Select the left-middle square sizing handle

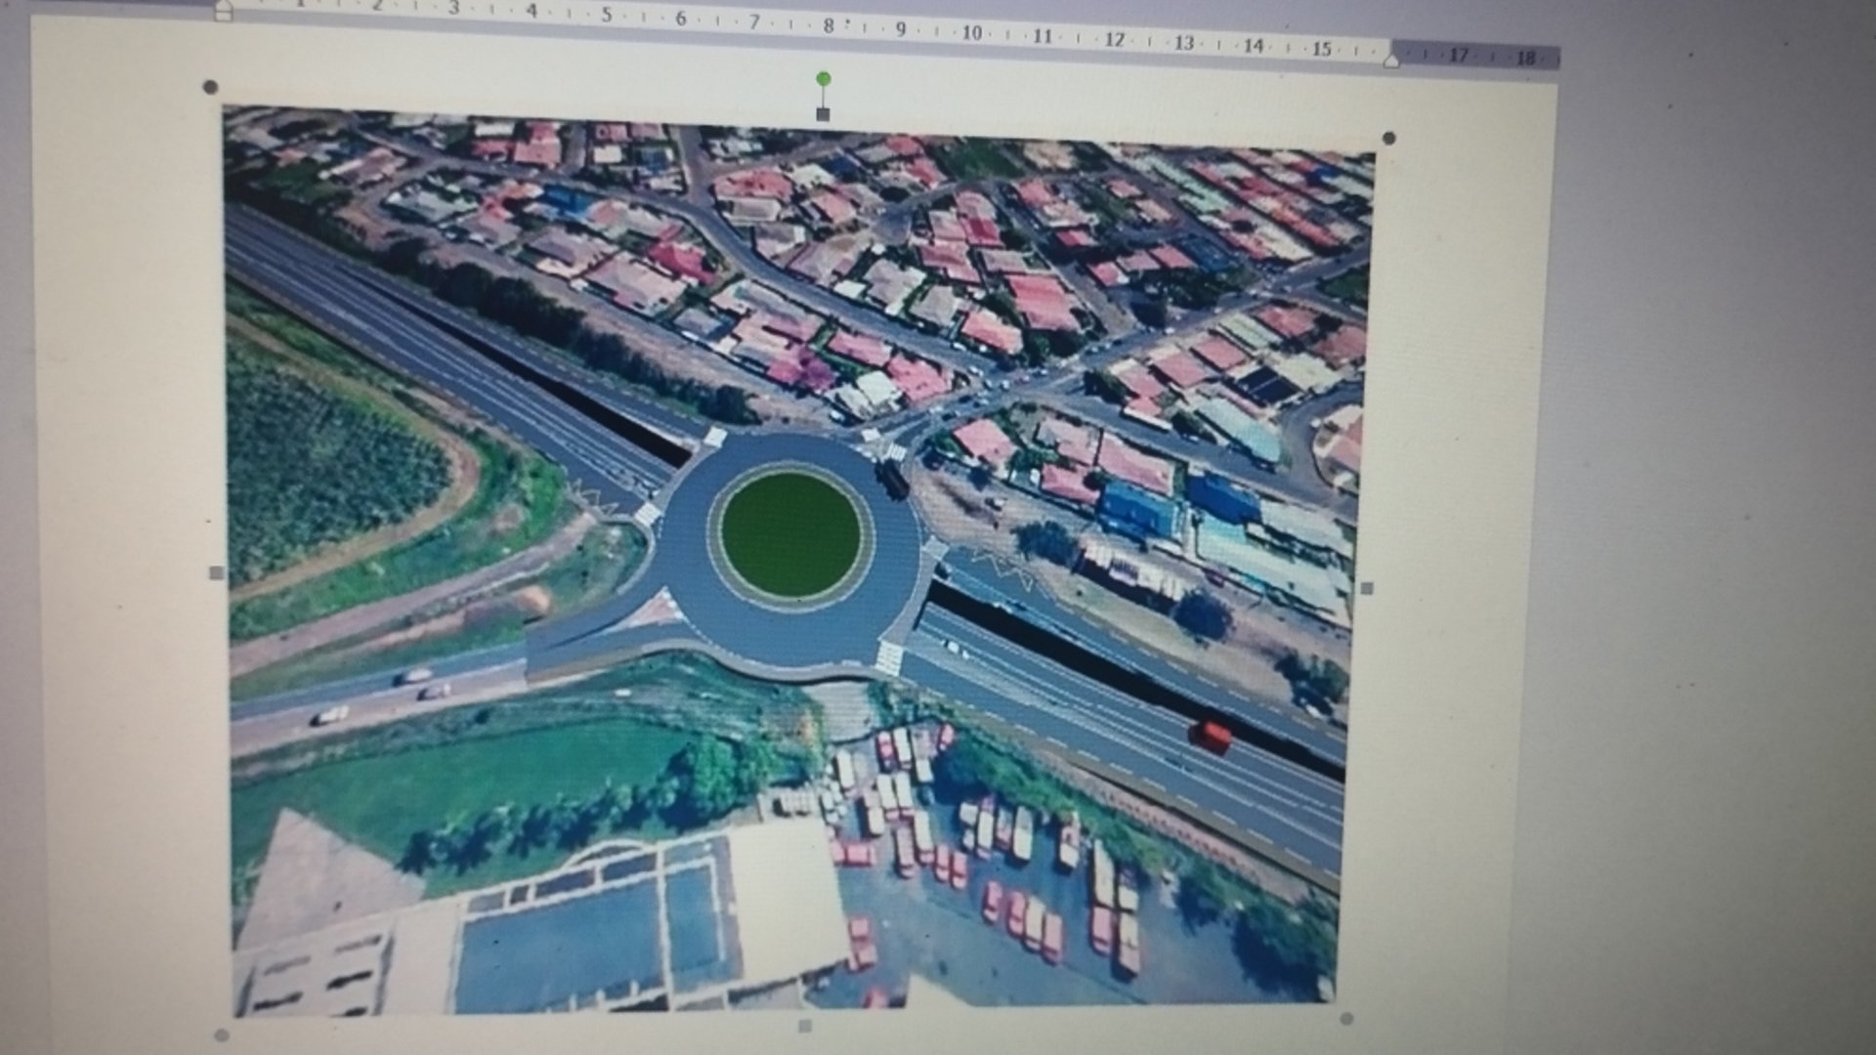[217, 572]
